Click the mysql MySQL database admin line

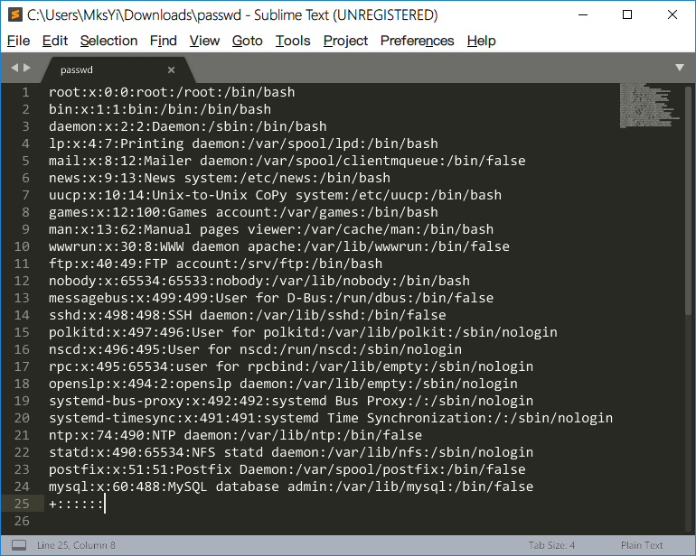coord(291,486)
